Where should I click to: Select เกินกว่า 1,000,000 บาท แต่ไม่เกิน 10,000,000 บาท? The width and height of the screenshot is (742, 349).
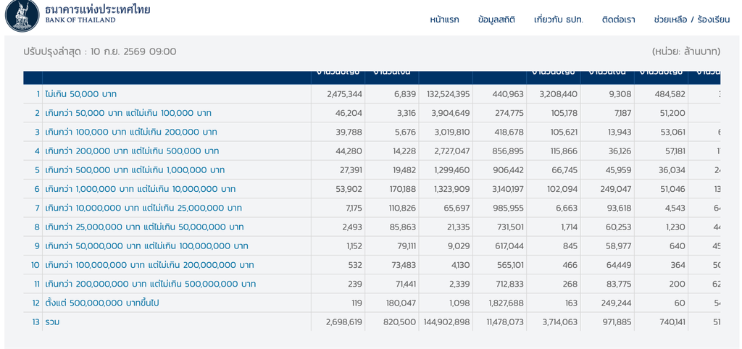tap(141, 189)
